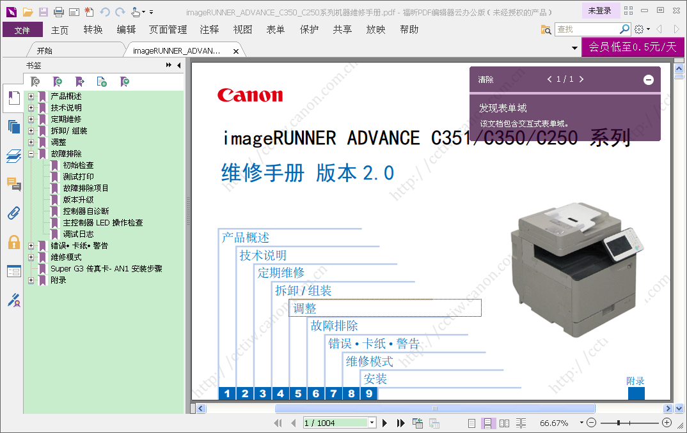
Task: Open the document tab list dropdown
Action: click(x=574, y=48)
